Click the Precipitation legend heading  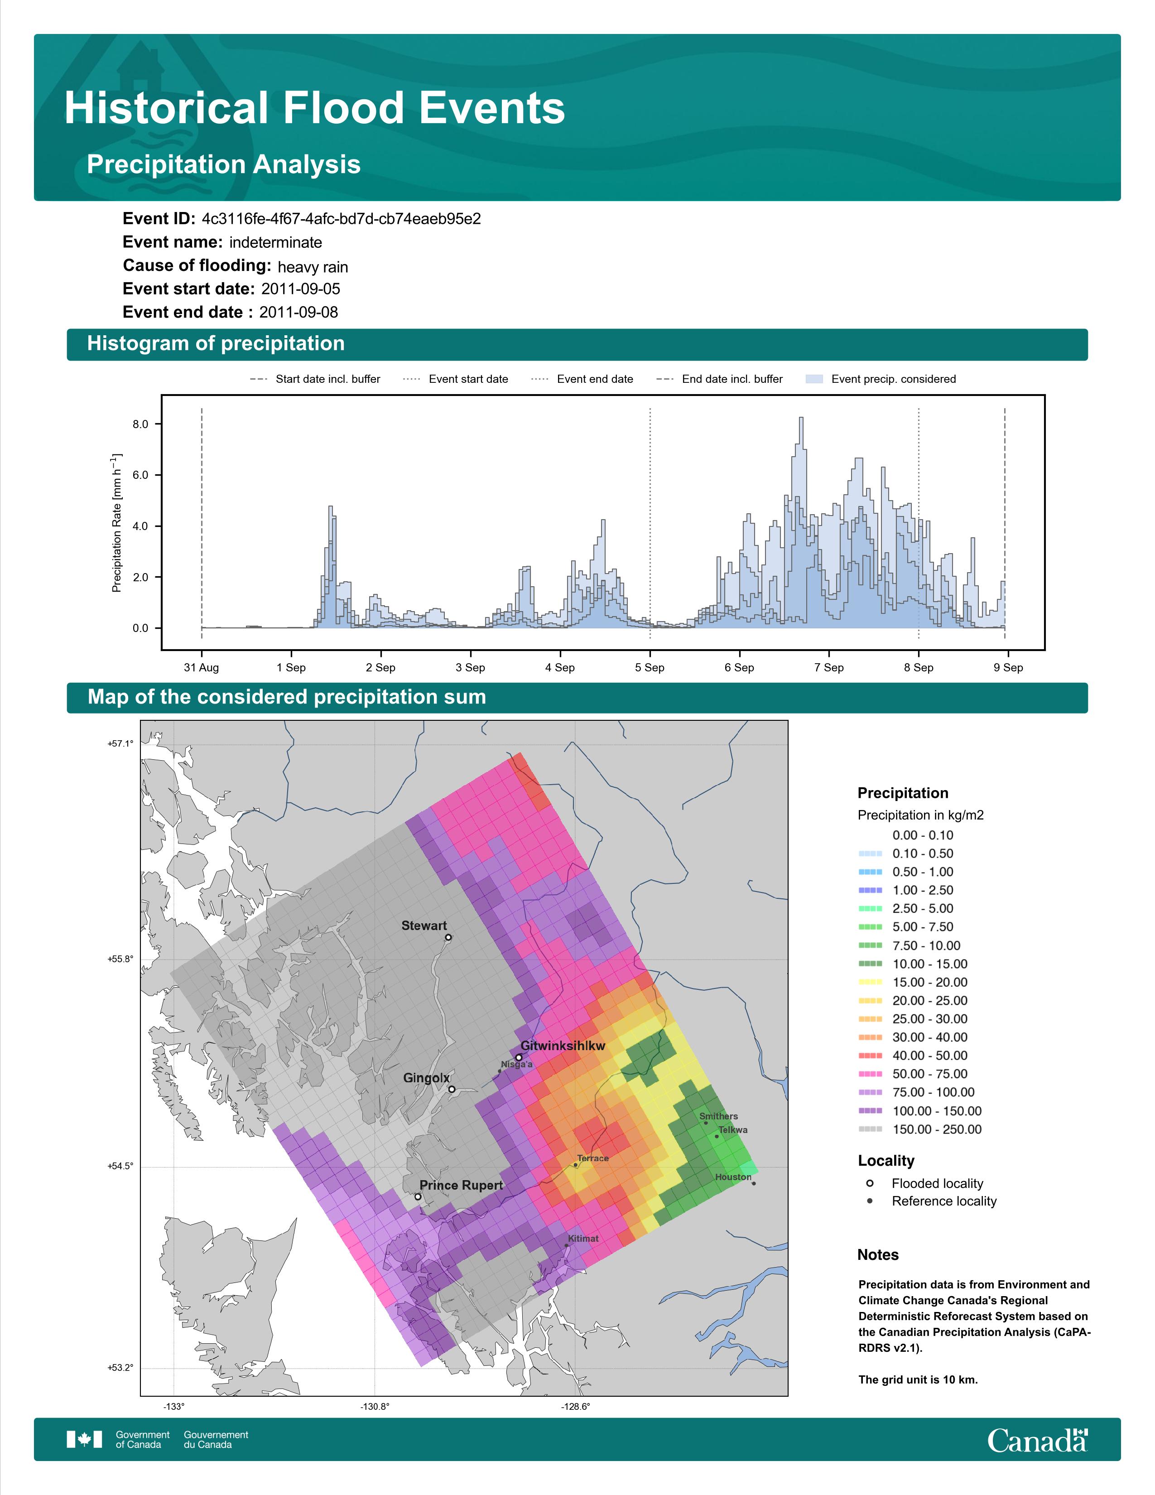click(903, 793)
